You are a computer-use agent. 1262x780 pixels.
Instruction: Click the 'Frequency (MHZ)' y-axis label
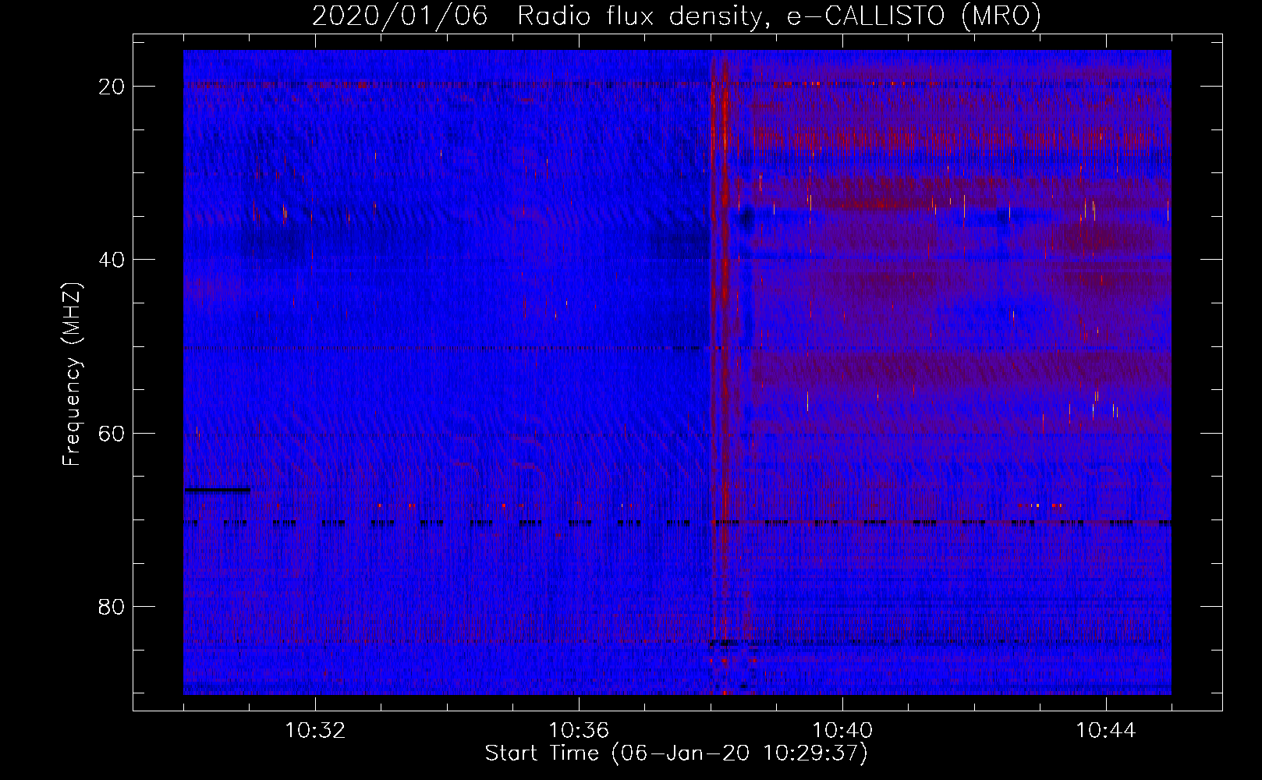(72, 374)
